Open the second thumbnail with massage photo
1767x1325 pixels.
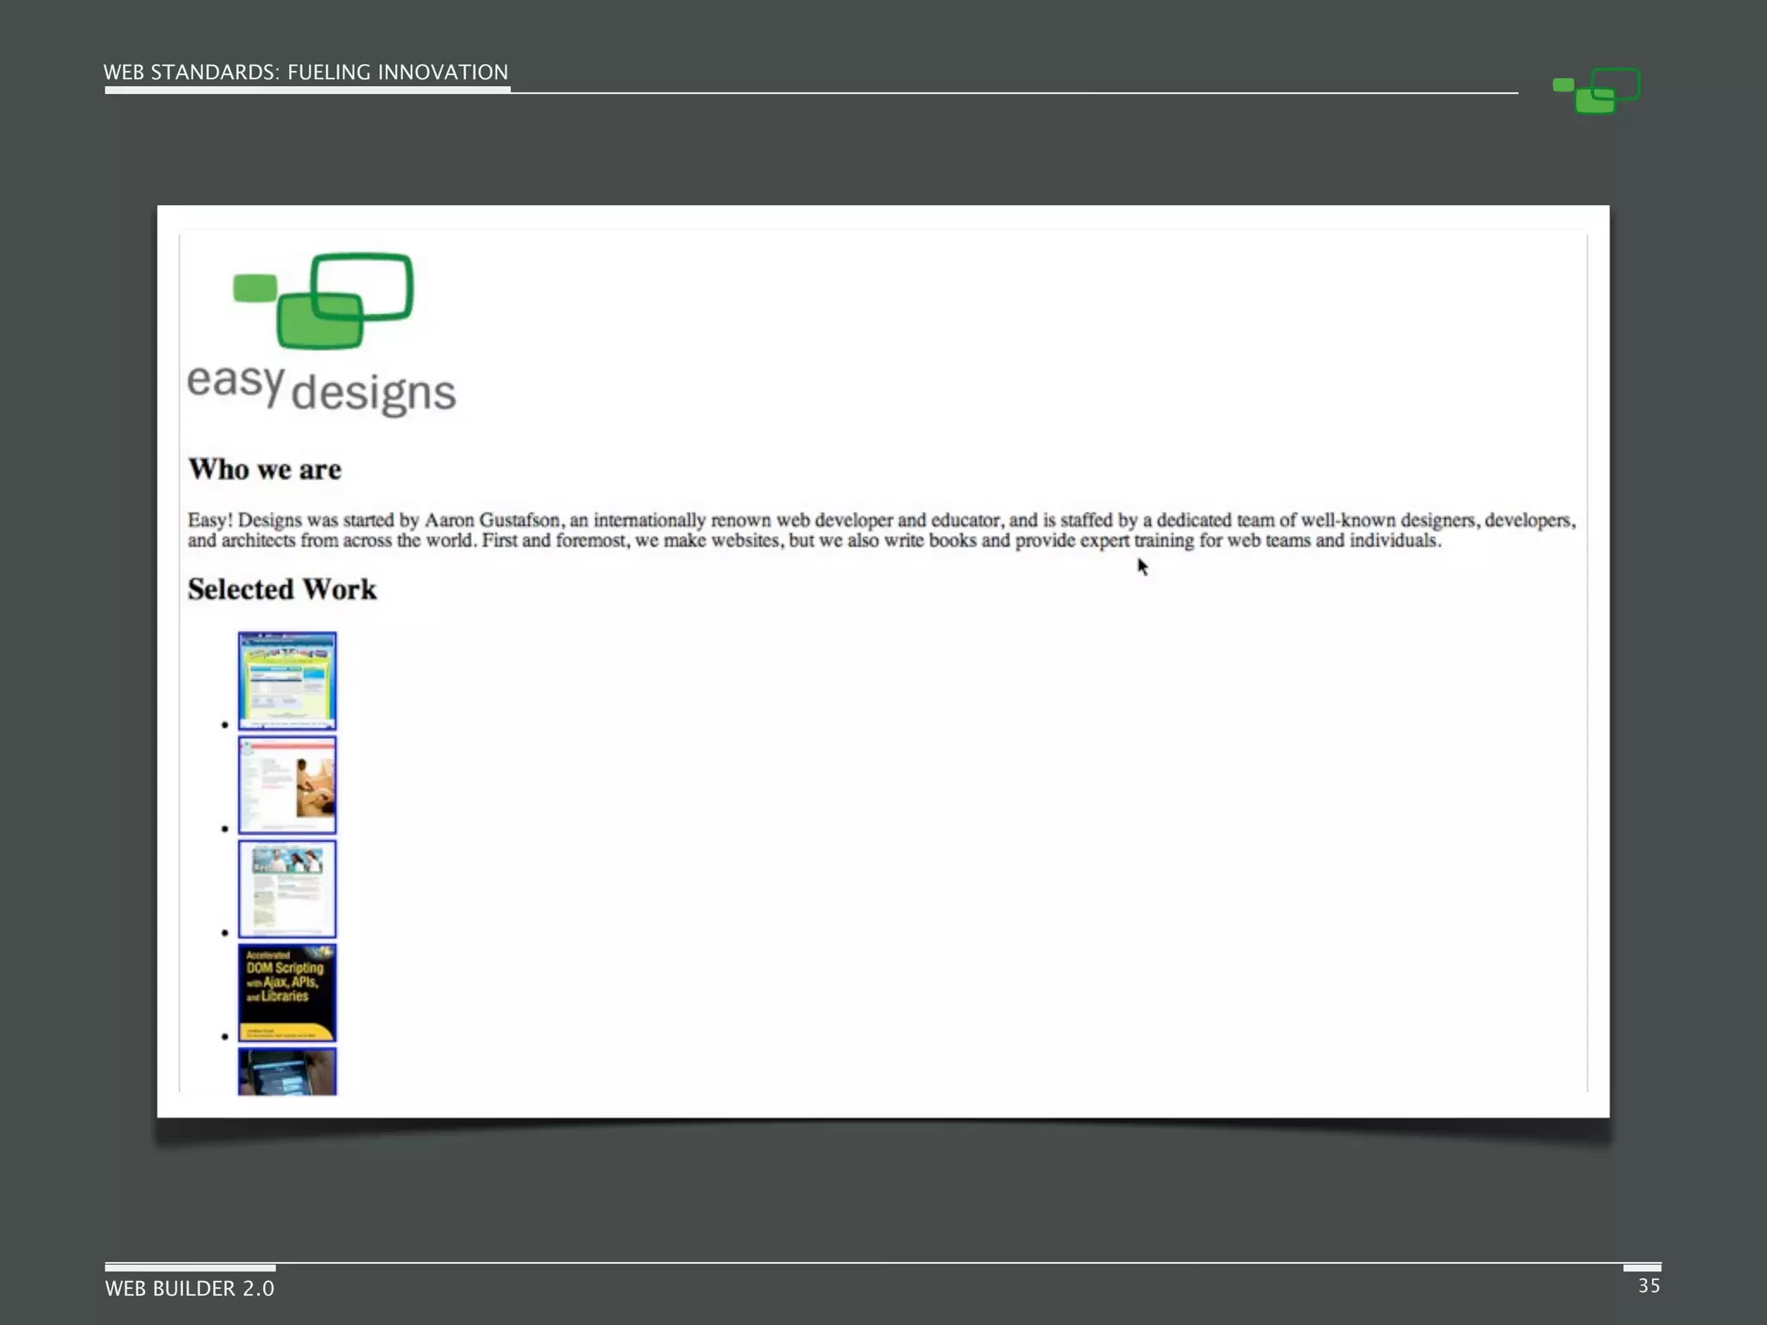pyautogui.click(x=286, y=785)
